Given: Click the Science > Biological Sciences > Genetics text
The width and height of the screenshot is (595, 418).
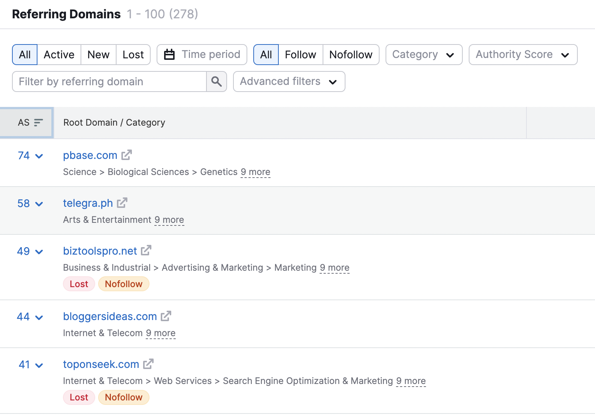Looking at the screenshot, I should tap(150, 172).
